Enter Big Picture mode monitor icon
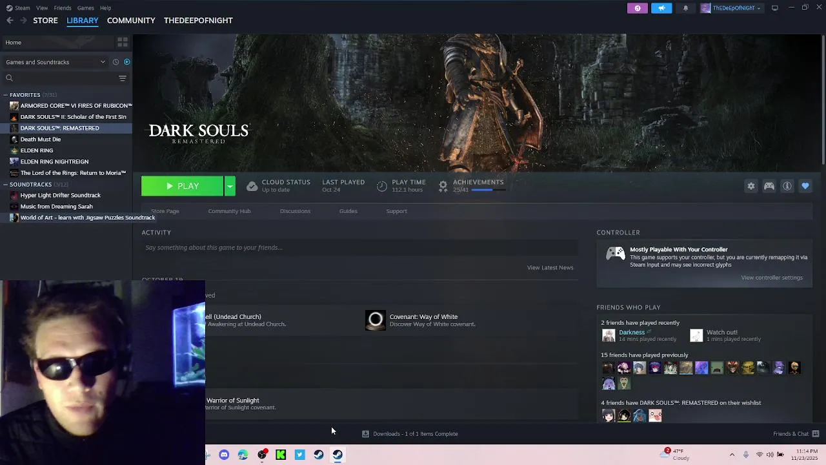 (774, 8)
